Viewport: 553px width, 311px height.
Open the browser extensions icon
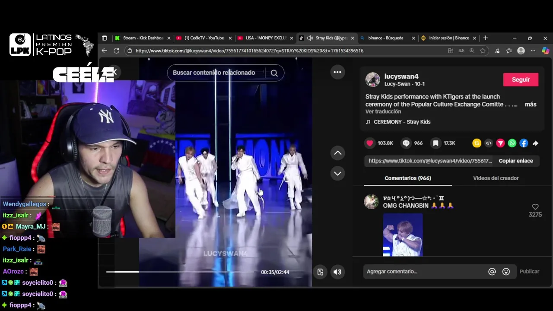(x=497, y=51)
